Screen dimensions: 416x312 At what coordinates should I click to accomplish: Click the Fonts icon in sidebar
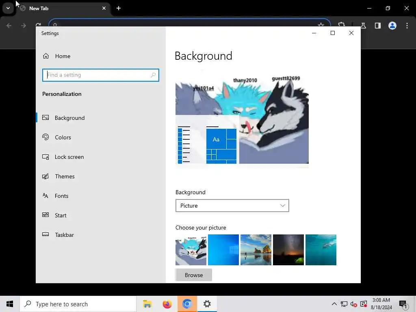(x=45, y=195)
